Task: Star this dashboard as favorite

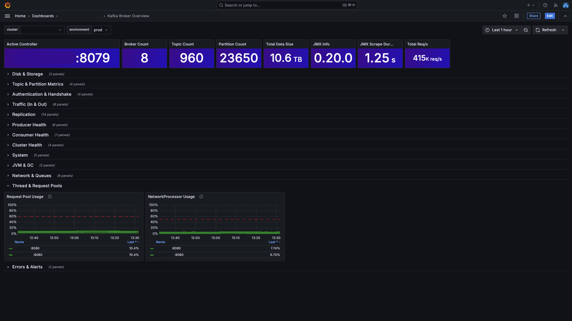Action: tap(505, 16)
